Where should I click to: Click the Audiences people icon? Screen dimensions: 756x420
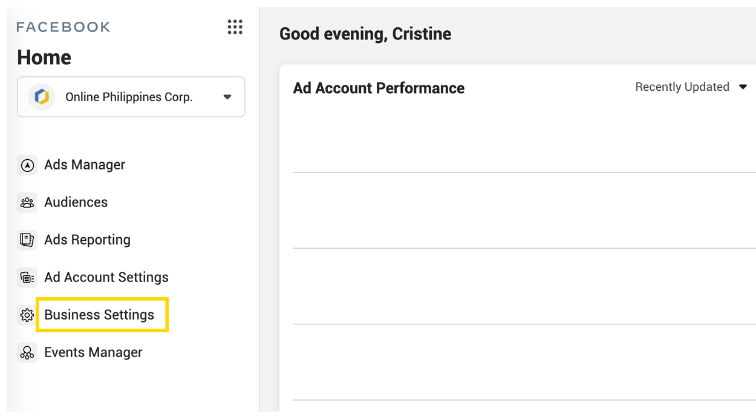pyautogui.click(x=27, y=203)
